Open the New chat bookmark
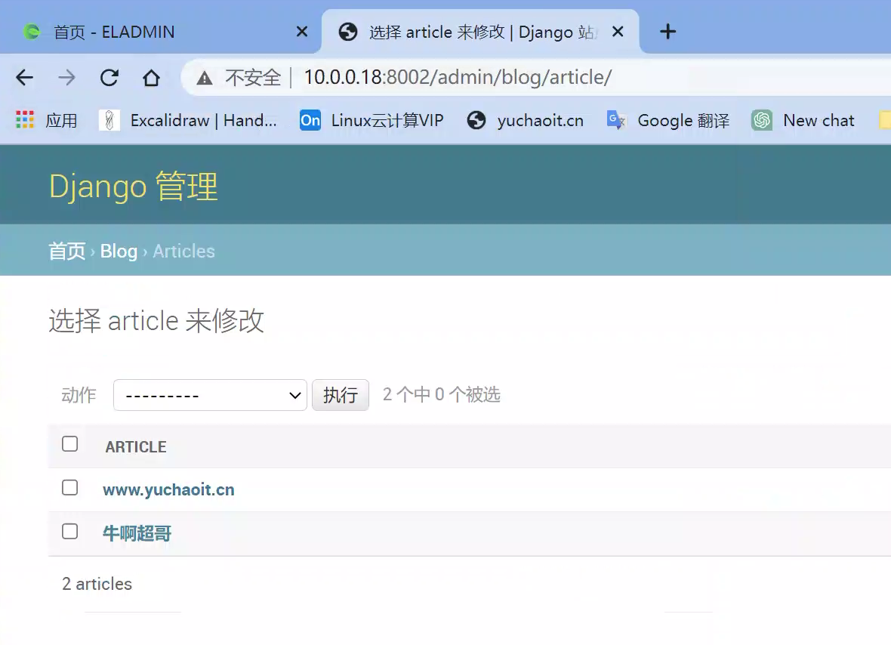 click(x=803, y=120)
